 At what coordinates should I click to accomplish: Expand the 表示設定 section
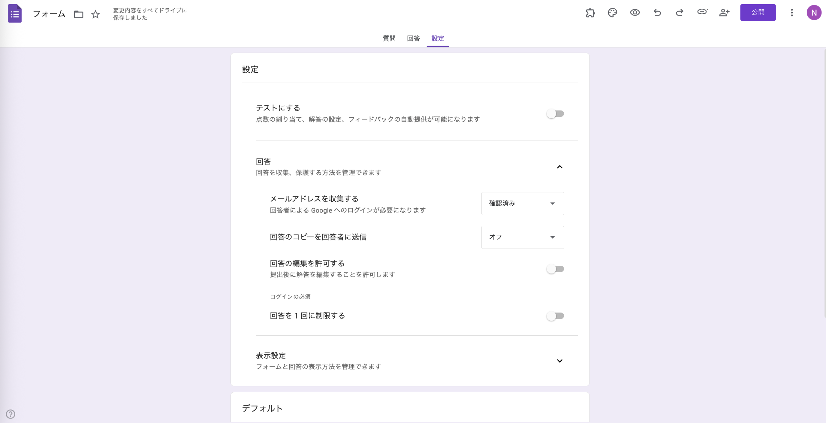coord(560,361)
